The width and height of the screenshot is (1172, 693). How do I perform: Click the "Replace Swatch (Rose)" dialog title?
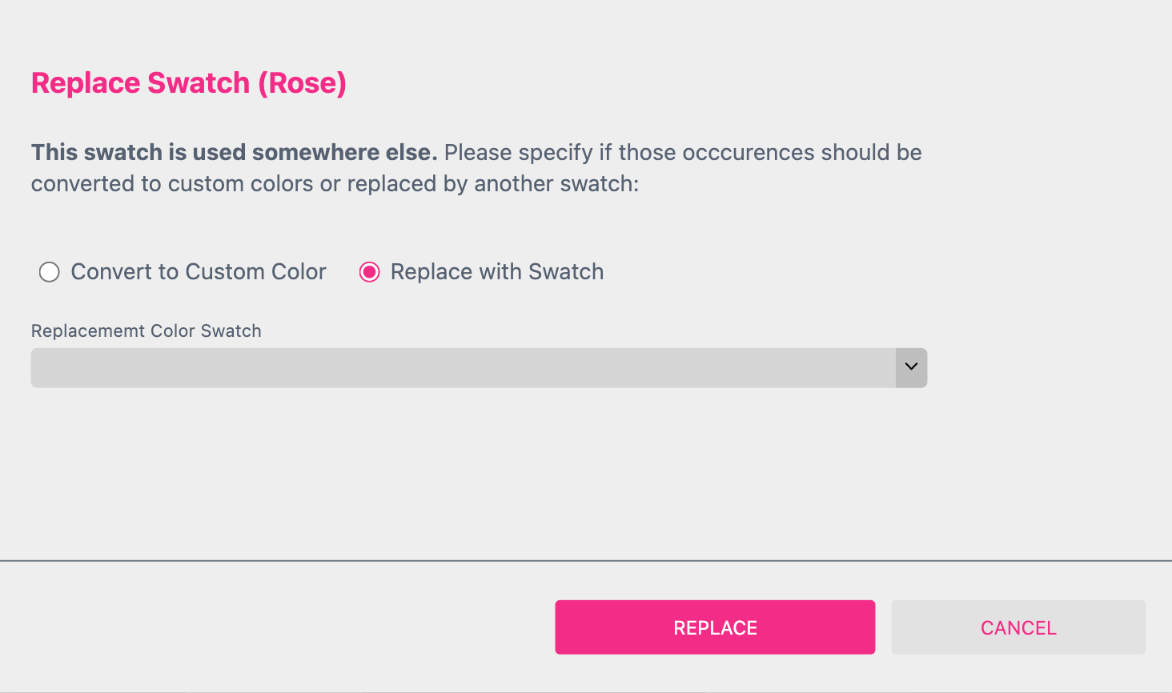coord(141,83)
